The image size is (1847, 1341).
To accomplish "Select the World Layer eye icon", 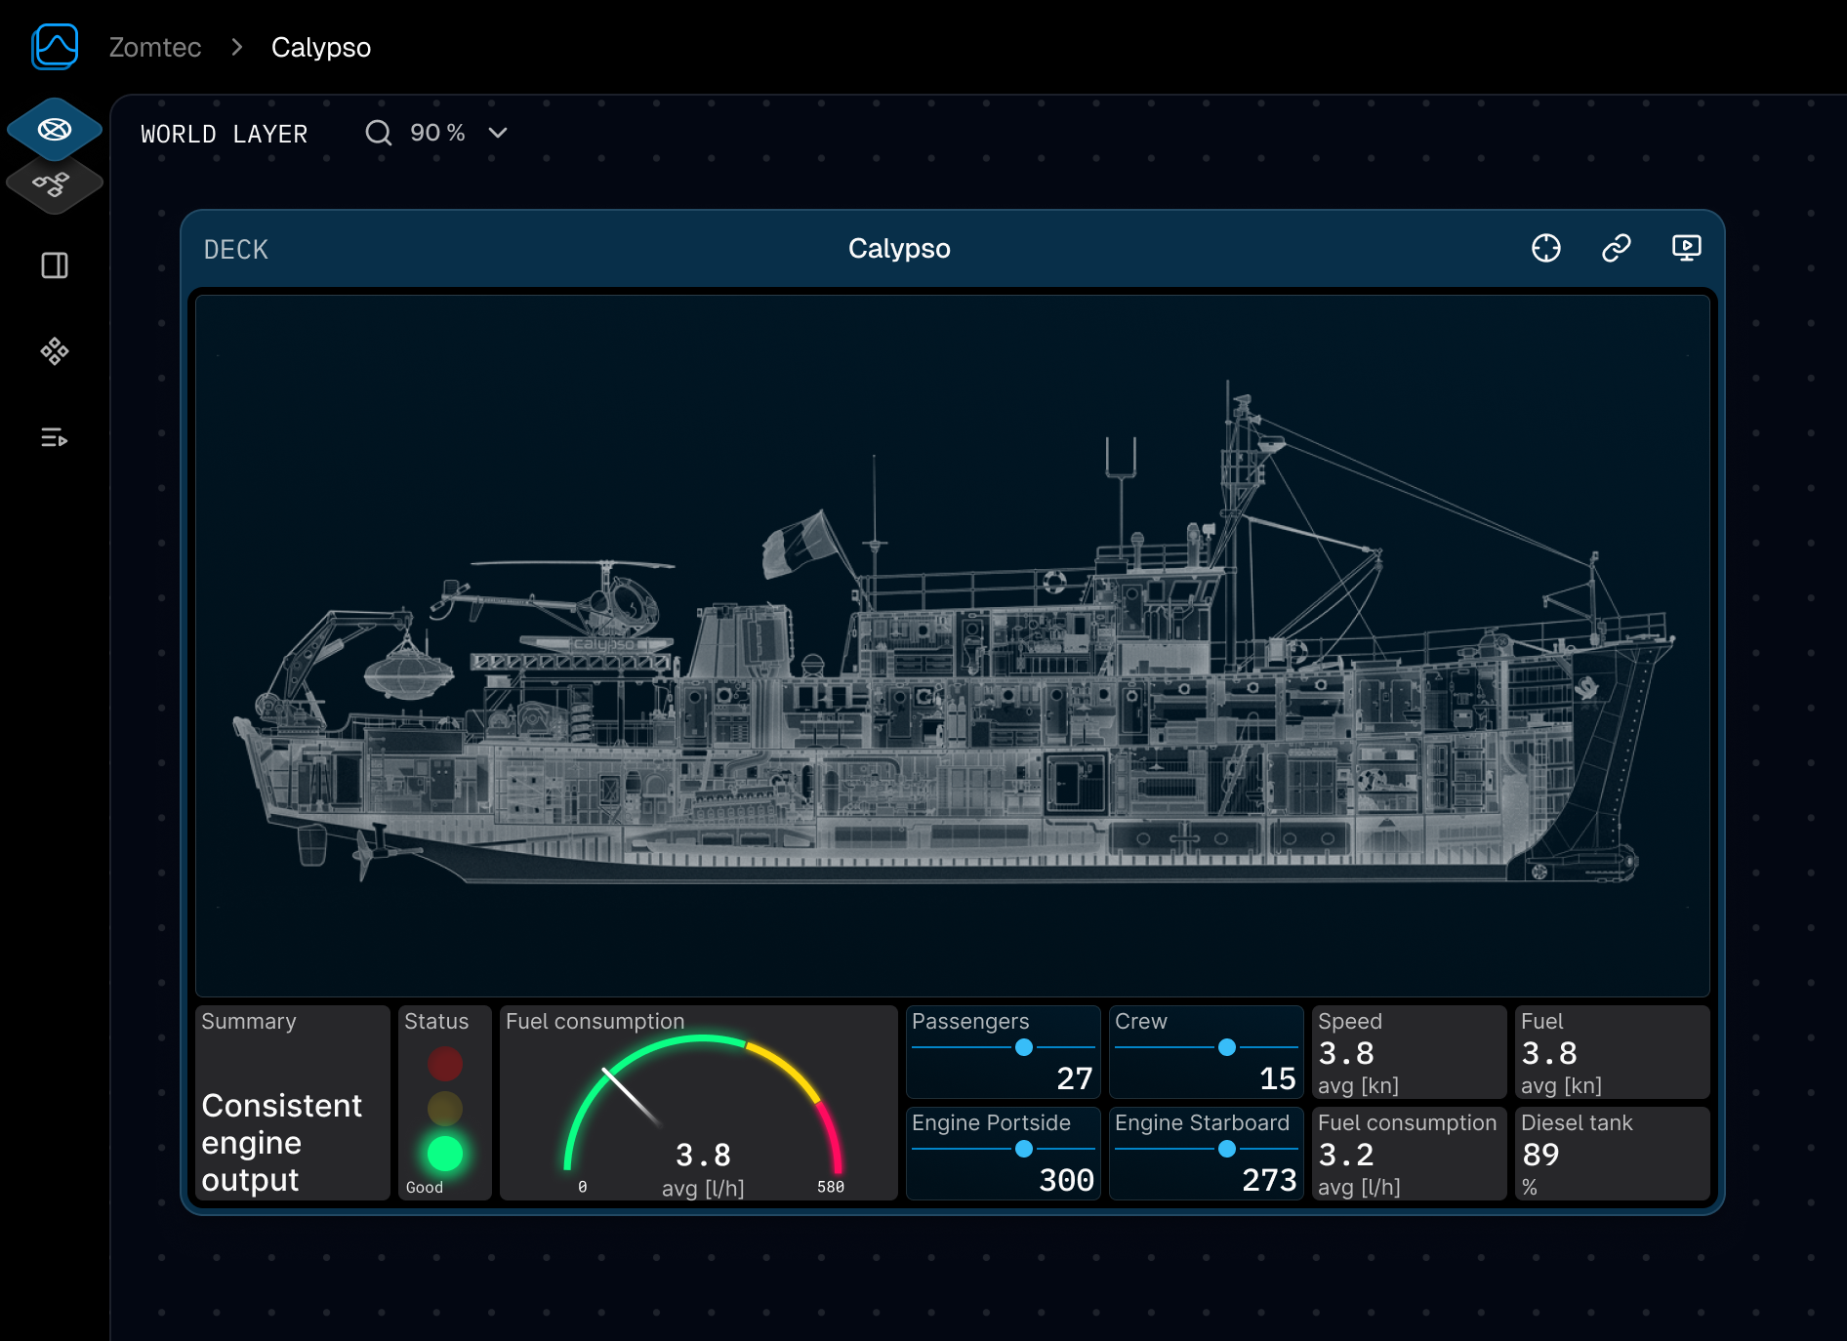I will (x=55, y=129).
